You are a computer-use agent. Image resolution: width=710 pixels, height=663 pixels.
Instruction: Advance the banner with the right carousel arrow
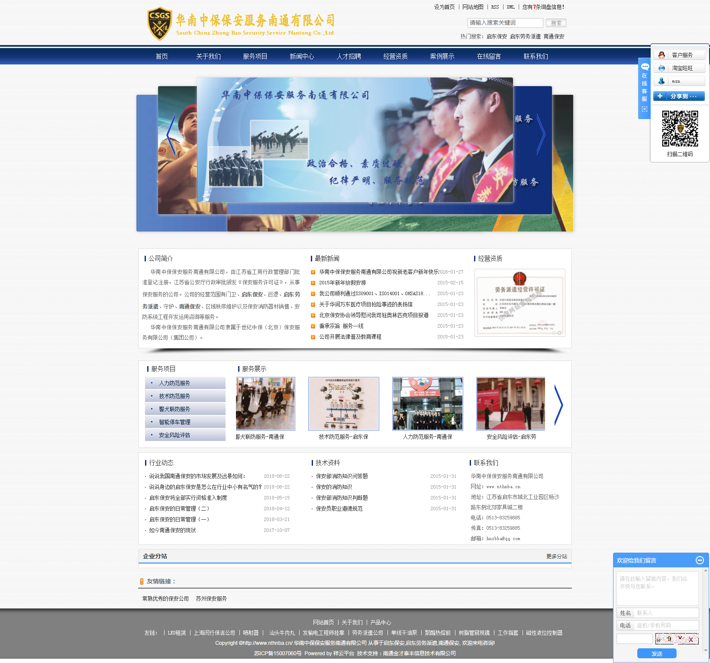point(540,134)
